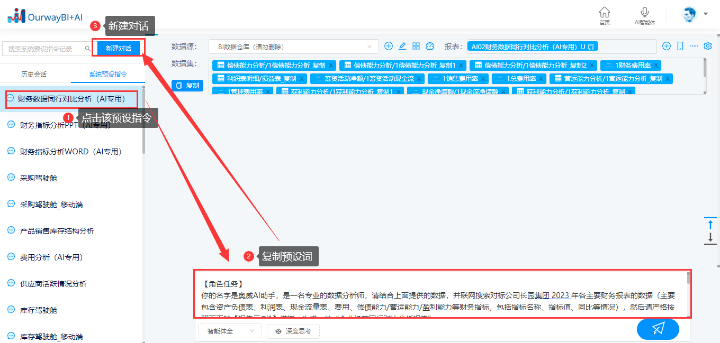The image size is (720, 343).
Task: Remove the 偿债能力分析_复制 dataset tag
Action: (331, 66)
